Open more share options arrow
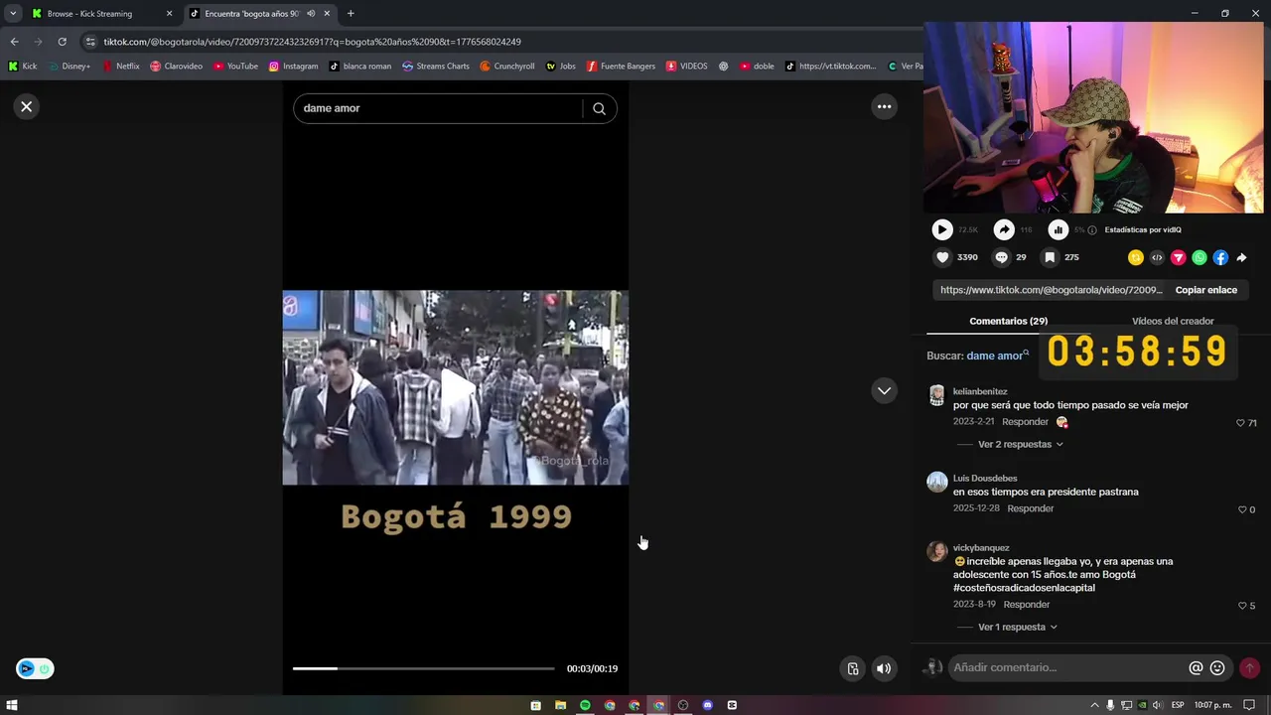 pyautogui.click(x=1241, y=257)
